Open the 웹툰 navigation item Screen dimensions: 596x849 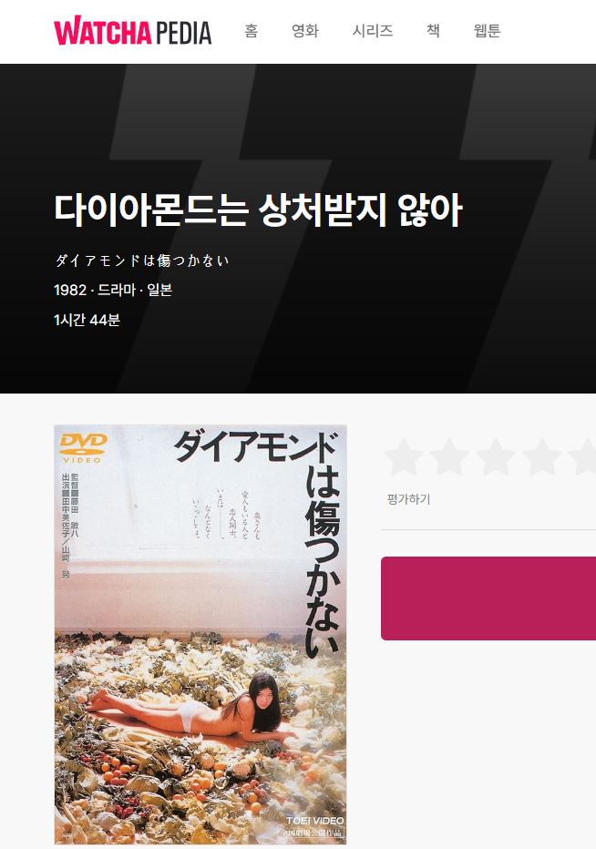tap(487, 31)
